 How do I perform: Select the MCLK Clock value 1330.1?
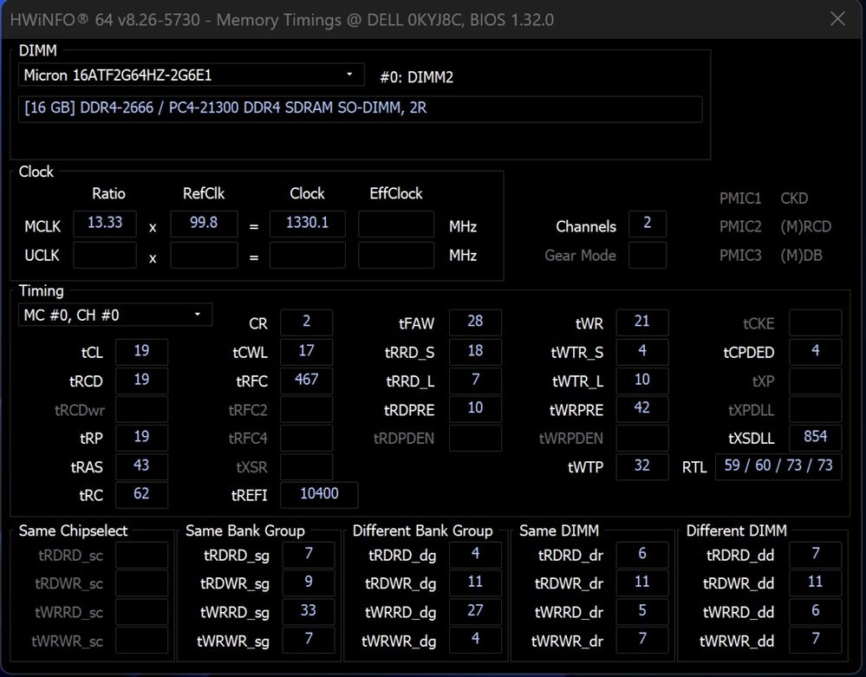pos(307,224)
